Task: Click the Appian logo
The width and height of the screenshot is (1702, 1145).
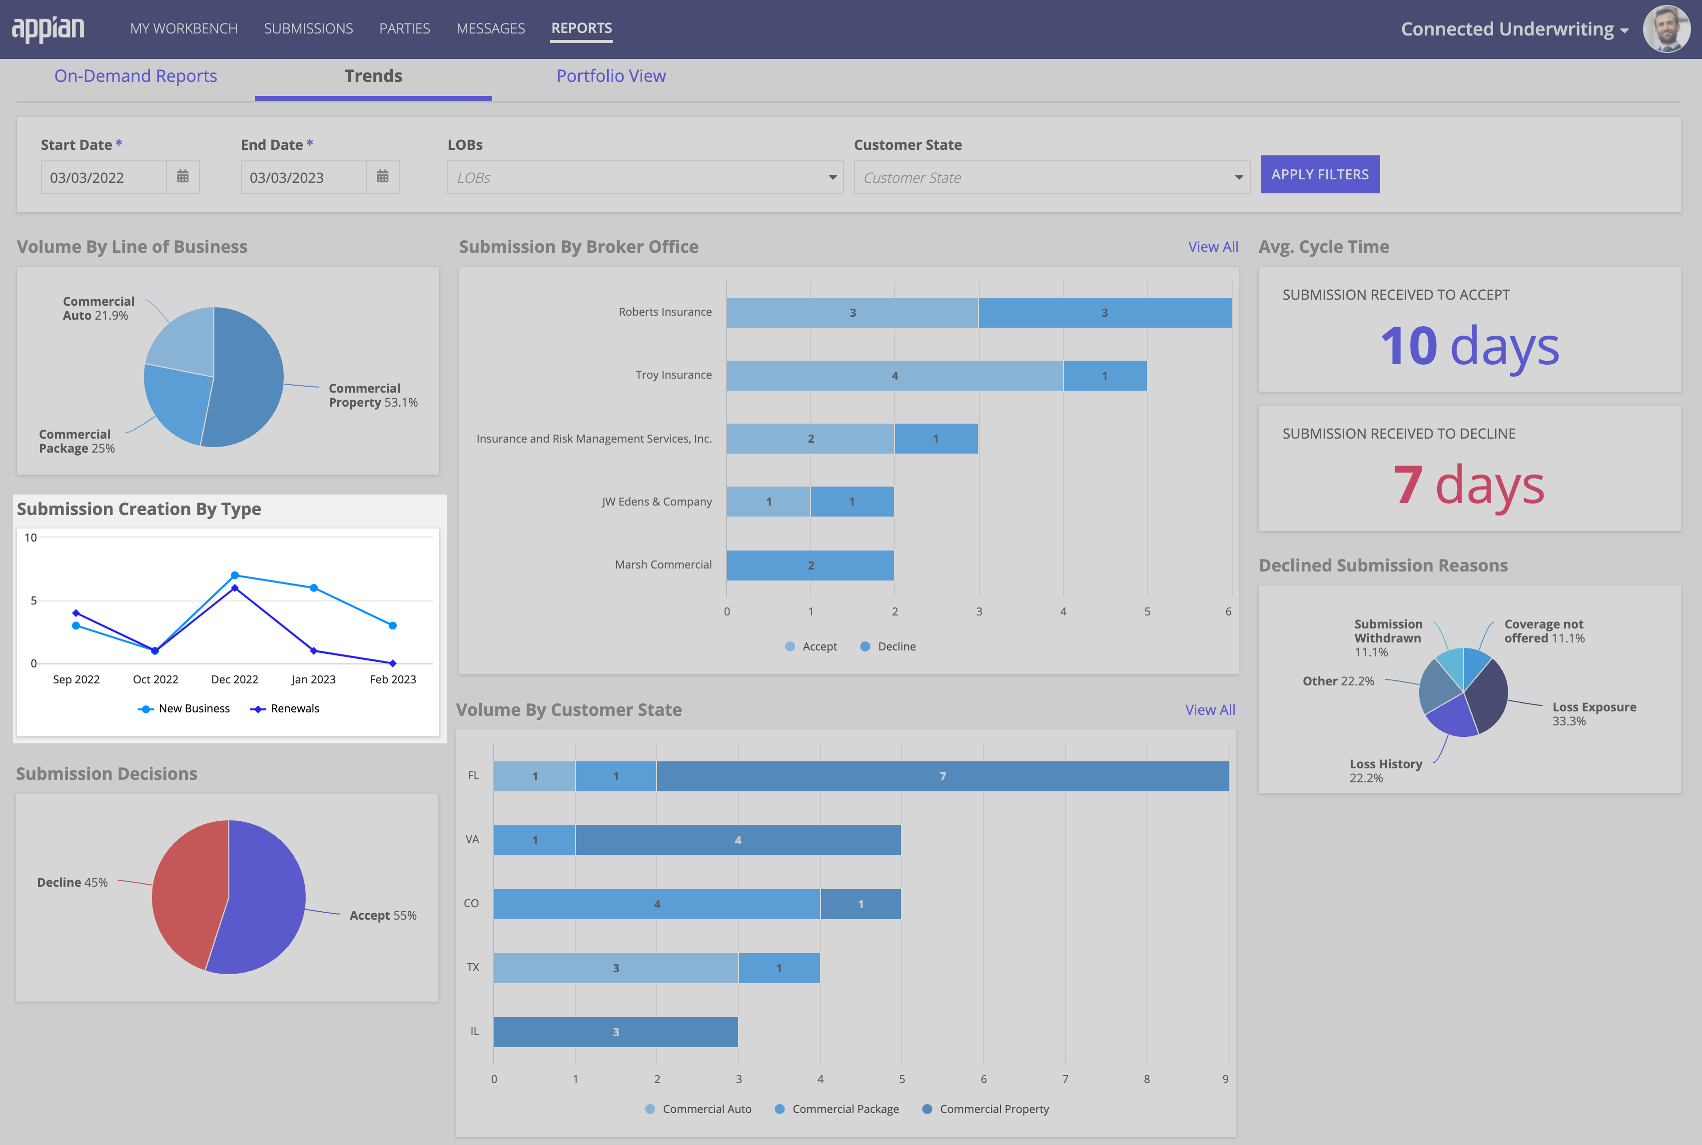Action: pyautogui.click(x=48, y=28)
